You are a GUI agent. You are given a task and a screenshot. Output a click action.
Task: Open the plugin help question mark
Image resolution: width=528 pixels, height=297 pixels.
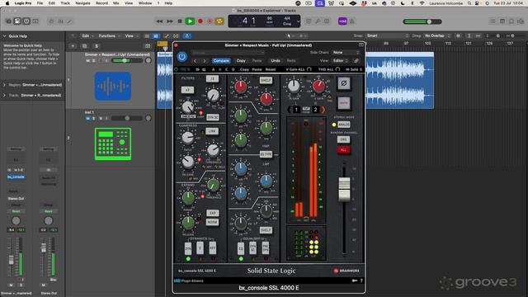[x=361, y=280]
